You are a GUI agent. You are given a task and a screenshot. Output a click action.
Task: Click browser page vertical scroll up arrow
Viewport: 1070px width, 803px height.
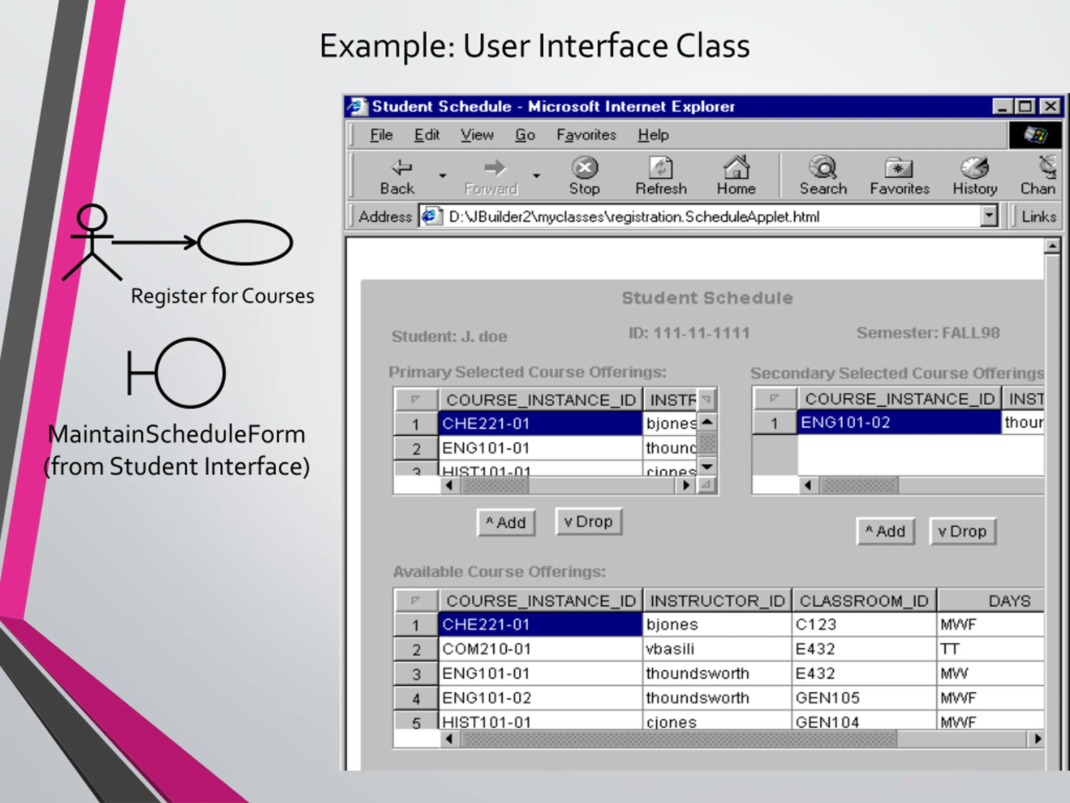[x=1052, y=246]
